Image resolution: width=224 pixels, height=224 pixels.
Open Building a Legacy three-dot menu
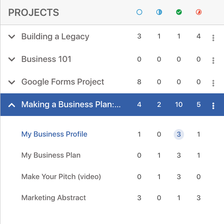pos(213,38)
